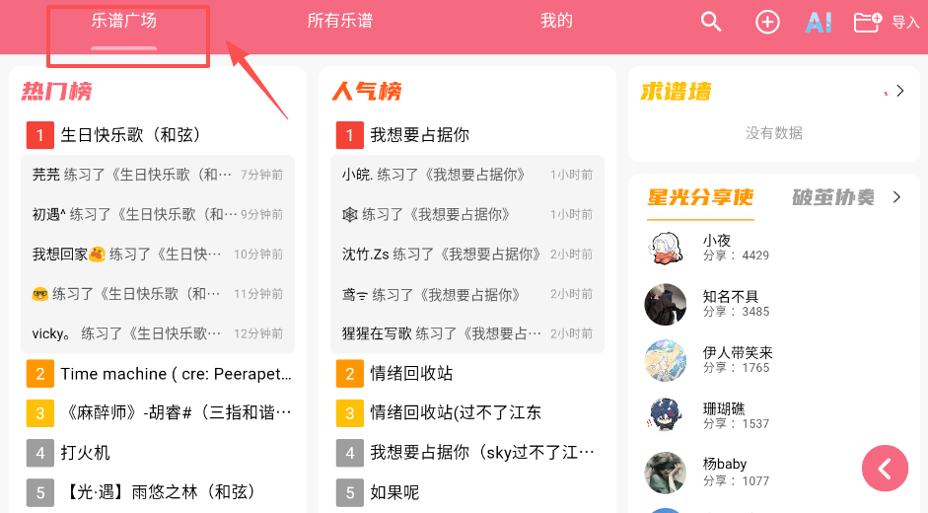Open the search magnifier icon

click(711, 22)
